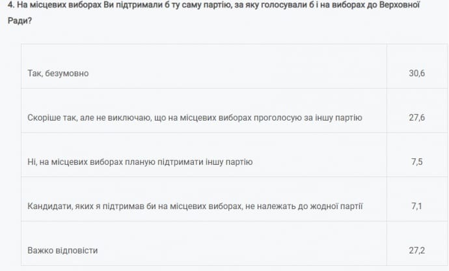This screenshot has width=449, height=271.
Task: Click the 30,6 value cell
Action: pos(416,74)
